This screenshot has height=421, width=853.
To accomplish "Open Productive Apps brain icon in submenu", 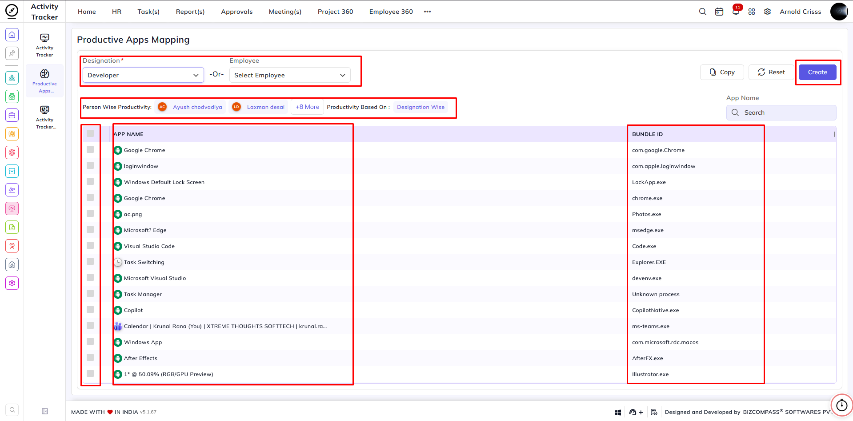I will 44,73.
